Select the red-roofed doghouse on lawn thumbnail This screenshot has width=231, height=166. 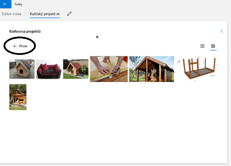coord(76,69)
